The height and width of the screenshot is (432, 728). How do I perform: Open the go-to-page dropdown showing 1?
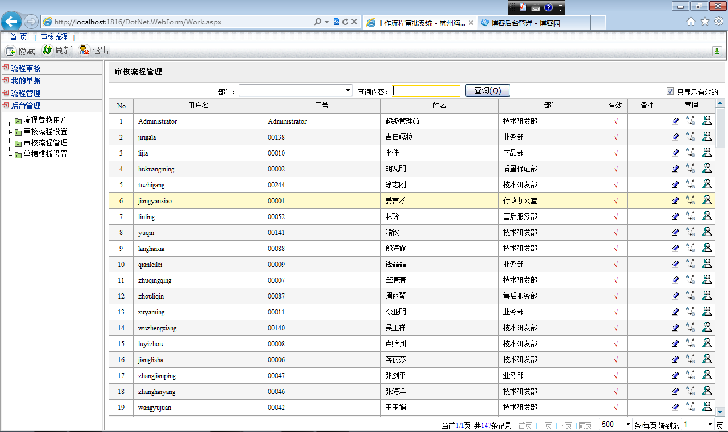pos(698,424)
